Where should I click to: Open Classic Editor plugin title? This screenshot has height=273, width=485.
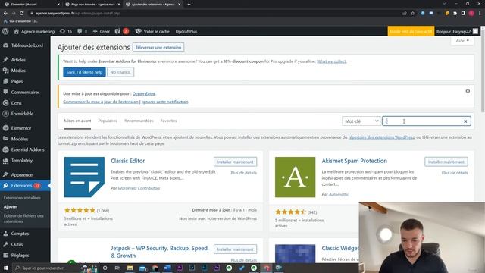click(x=128, y=161)
